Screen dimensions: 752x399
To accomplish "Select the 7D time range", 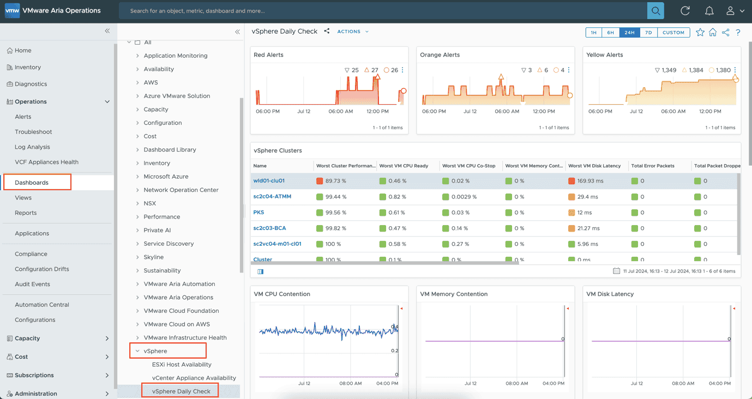I will coord(648,33).
